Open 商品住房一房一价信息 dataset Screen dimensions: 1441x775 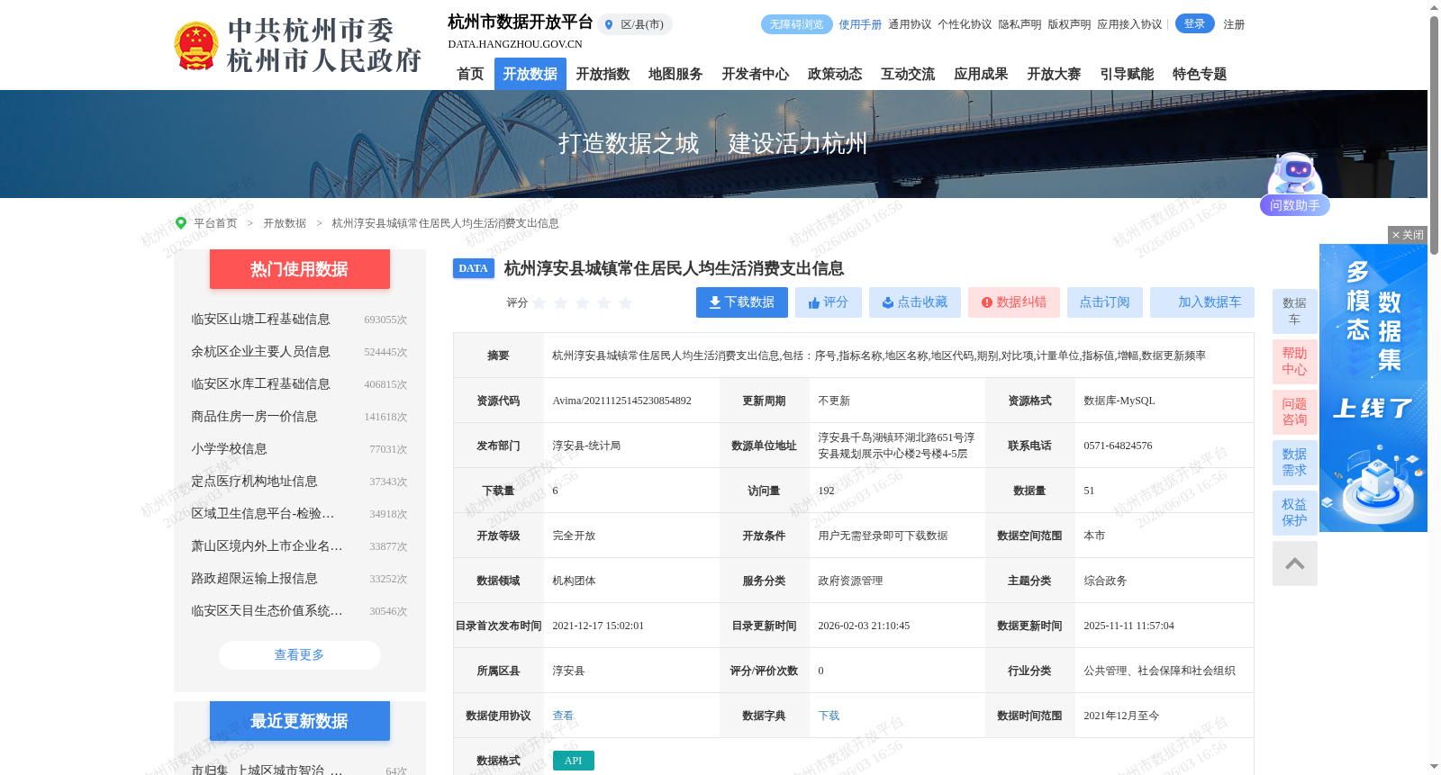tap(254, 417)
